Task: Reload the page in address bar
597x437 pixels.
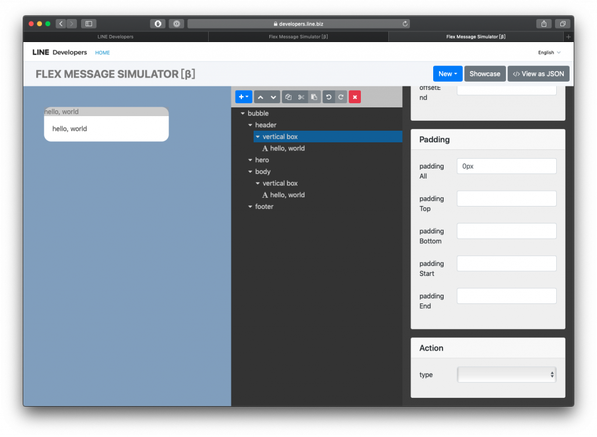Action: 405,23
